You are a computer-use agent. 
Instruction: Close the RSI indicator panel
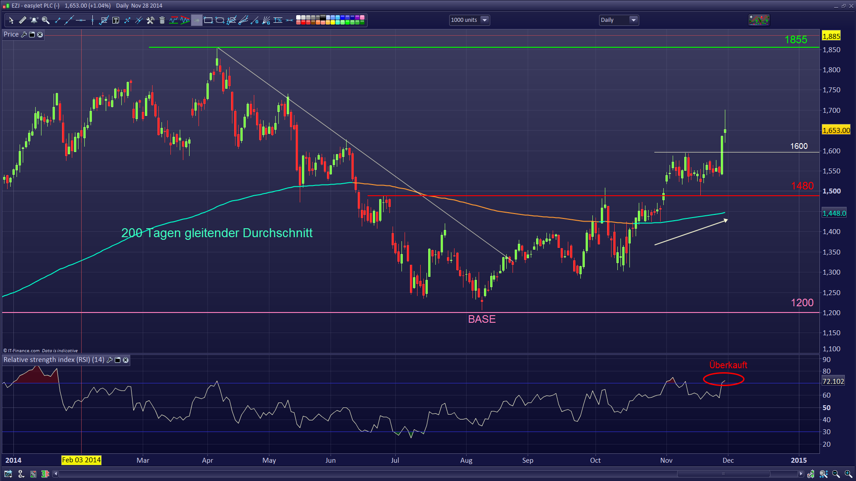(126, 360)
